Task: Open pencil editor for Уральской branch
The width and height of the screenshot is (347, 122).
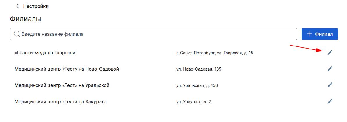Action: 330,85
